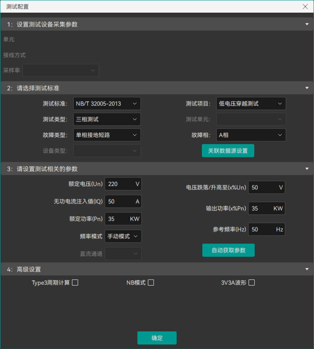Image resolution: width=314 pixels, height=349 pixels.
Task: Check the 3V3A波形 option
Action: coord(252,283)
